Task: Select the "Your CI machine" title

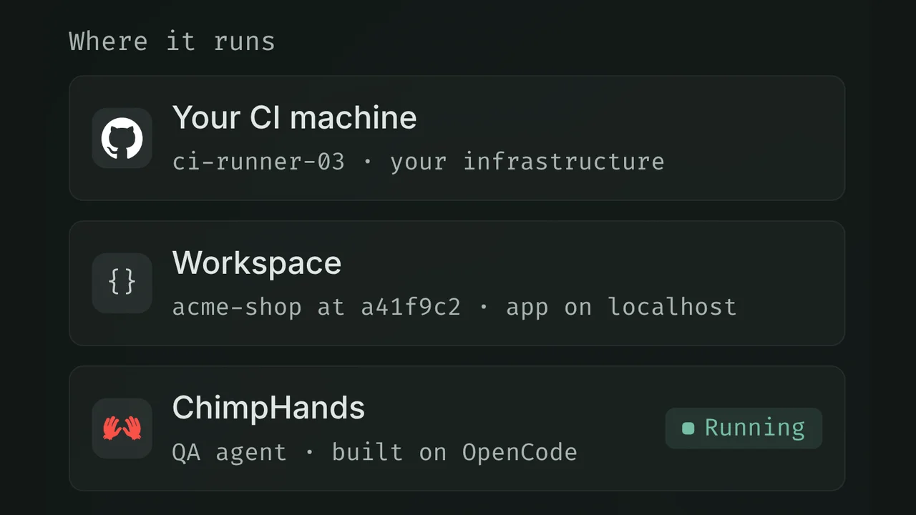Action: point(294,117)
